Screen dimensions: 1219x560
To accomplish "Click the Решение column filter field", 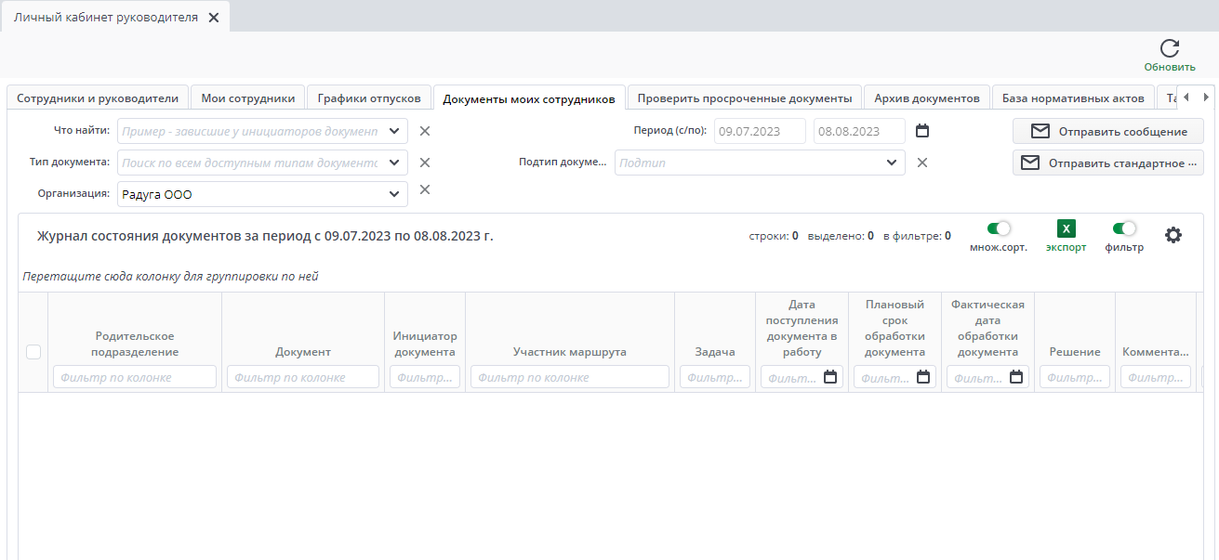I will (x=1075, y=377).
